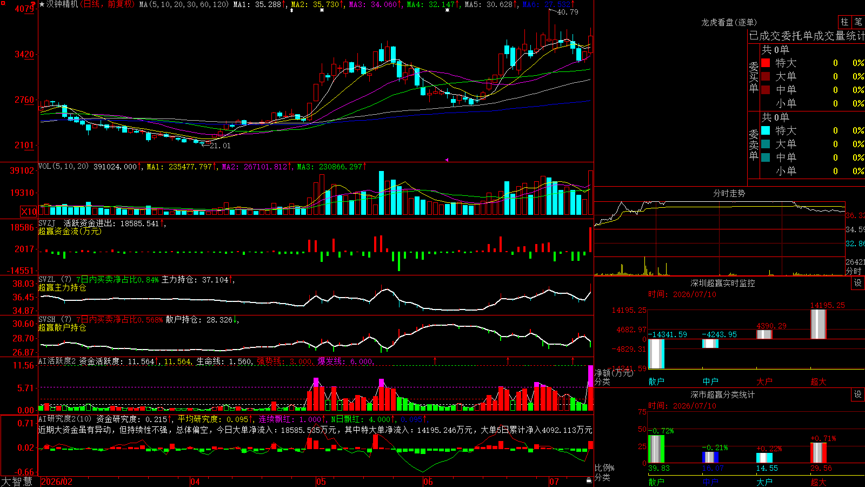Click the white diamond marker under the 35.730 MA2 value
Viewport: 865px width, 487px height.
tap(322, 10)
